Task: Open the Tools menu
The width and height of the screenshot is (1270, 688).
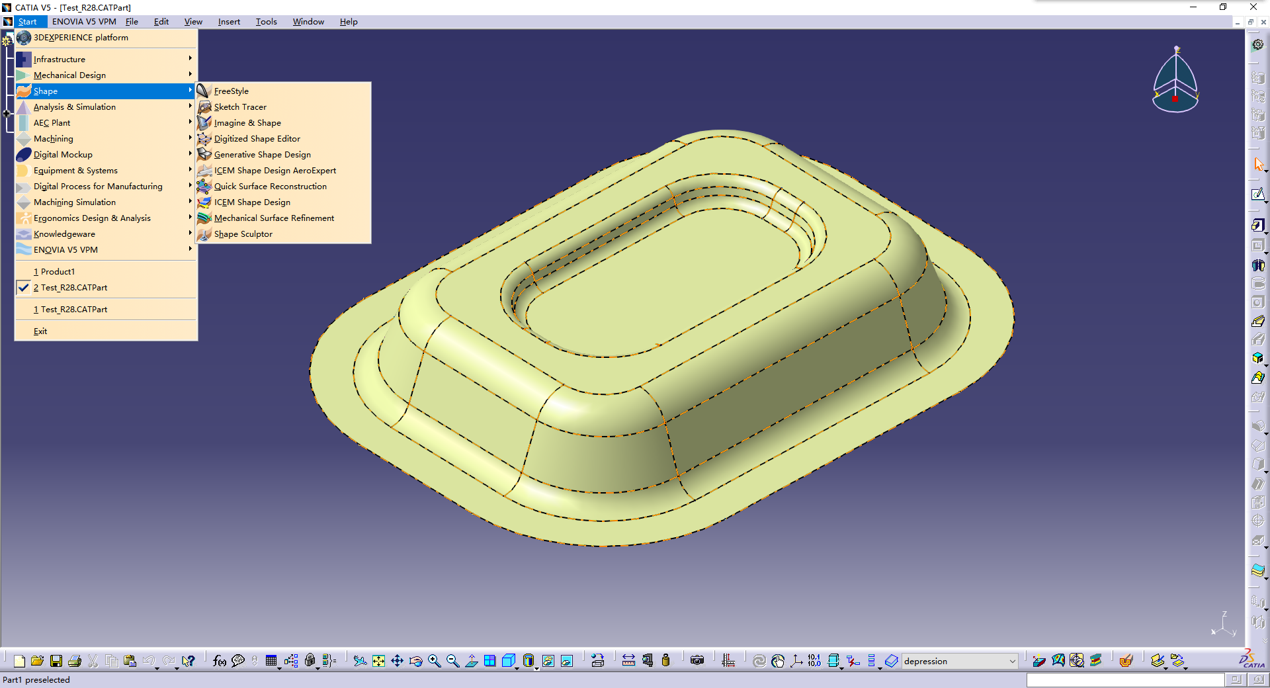Action: pyautogui.click(x=267, y=22)
